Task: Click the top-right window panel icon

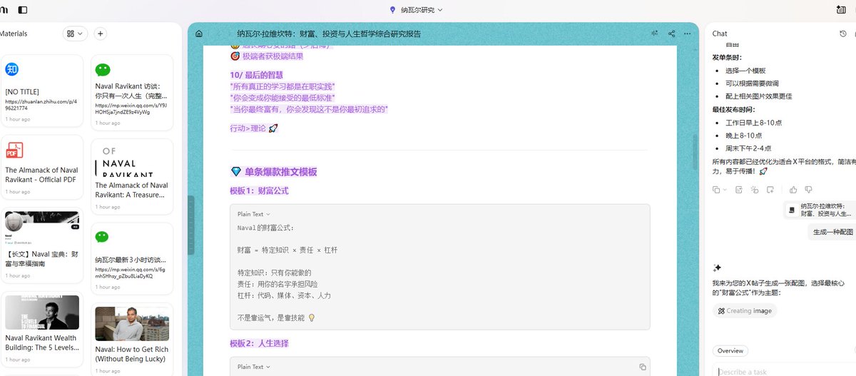Action: click(x=841, y=10)
